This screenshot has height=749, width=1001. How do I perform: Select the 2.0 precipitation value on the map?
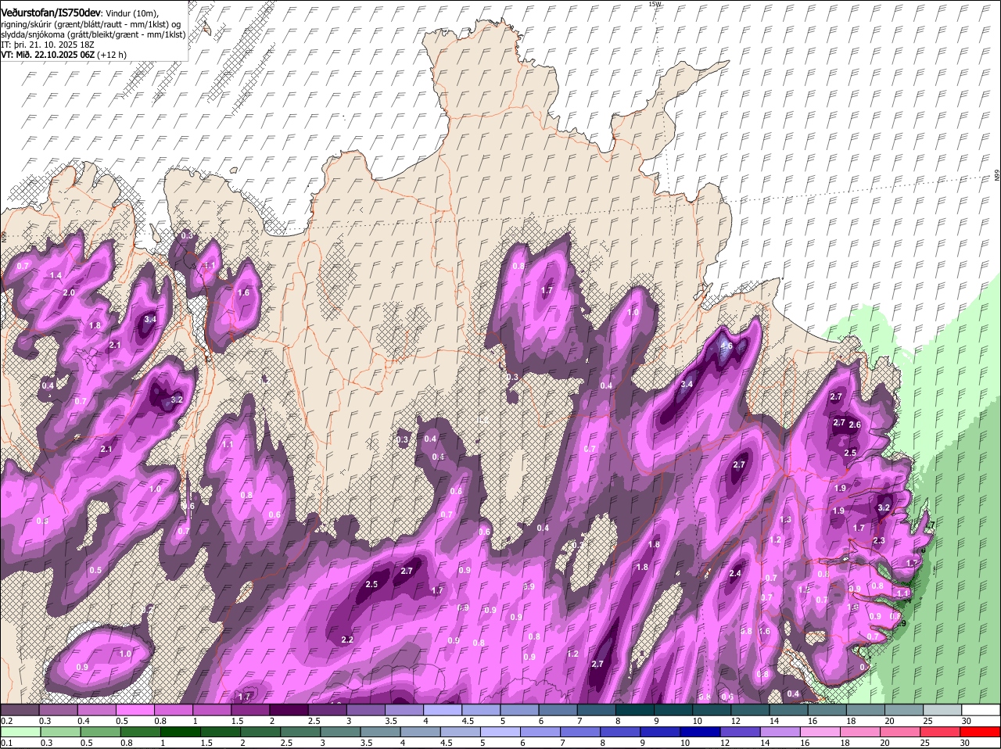(69, 293)
